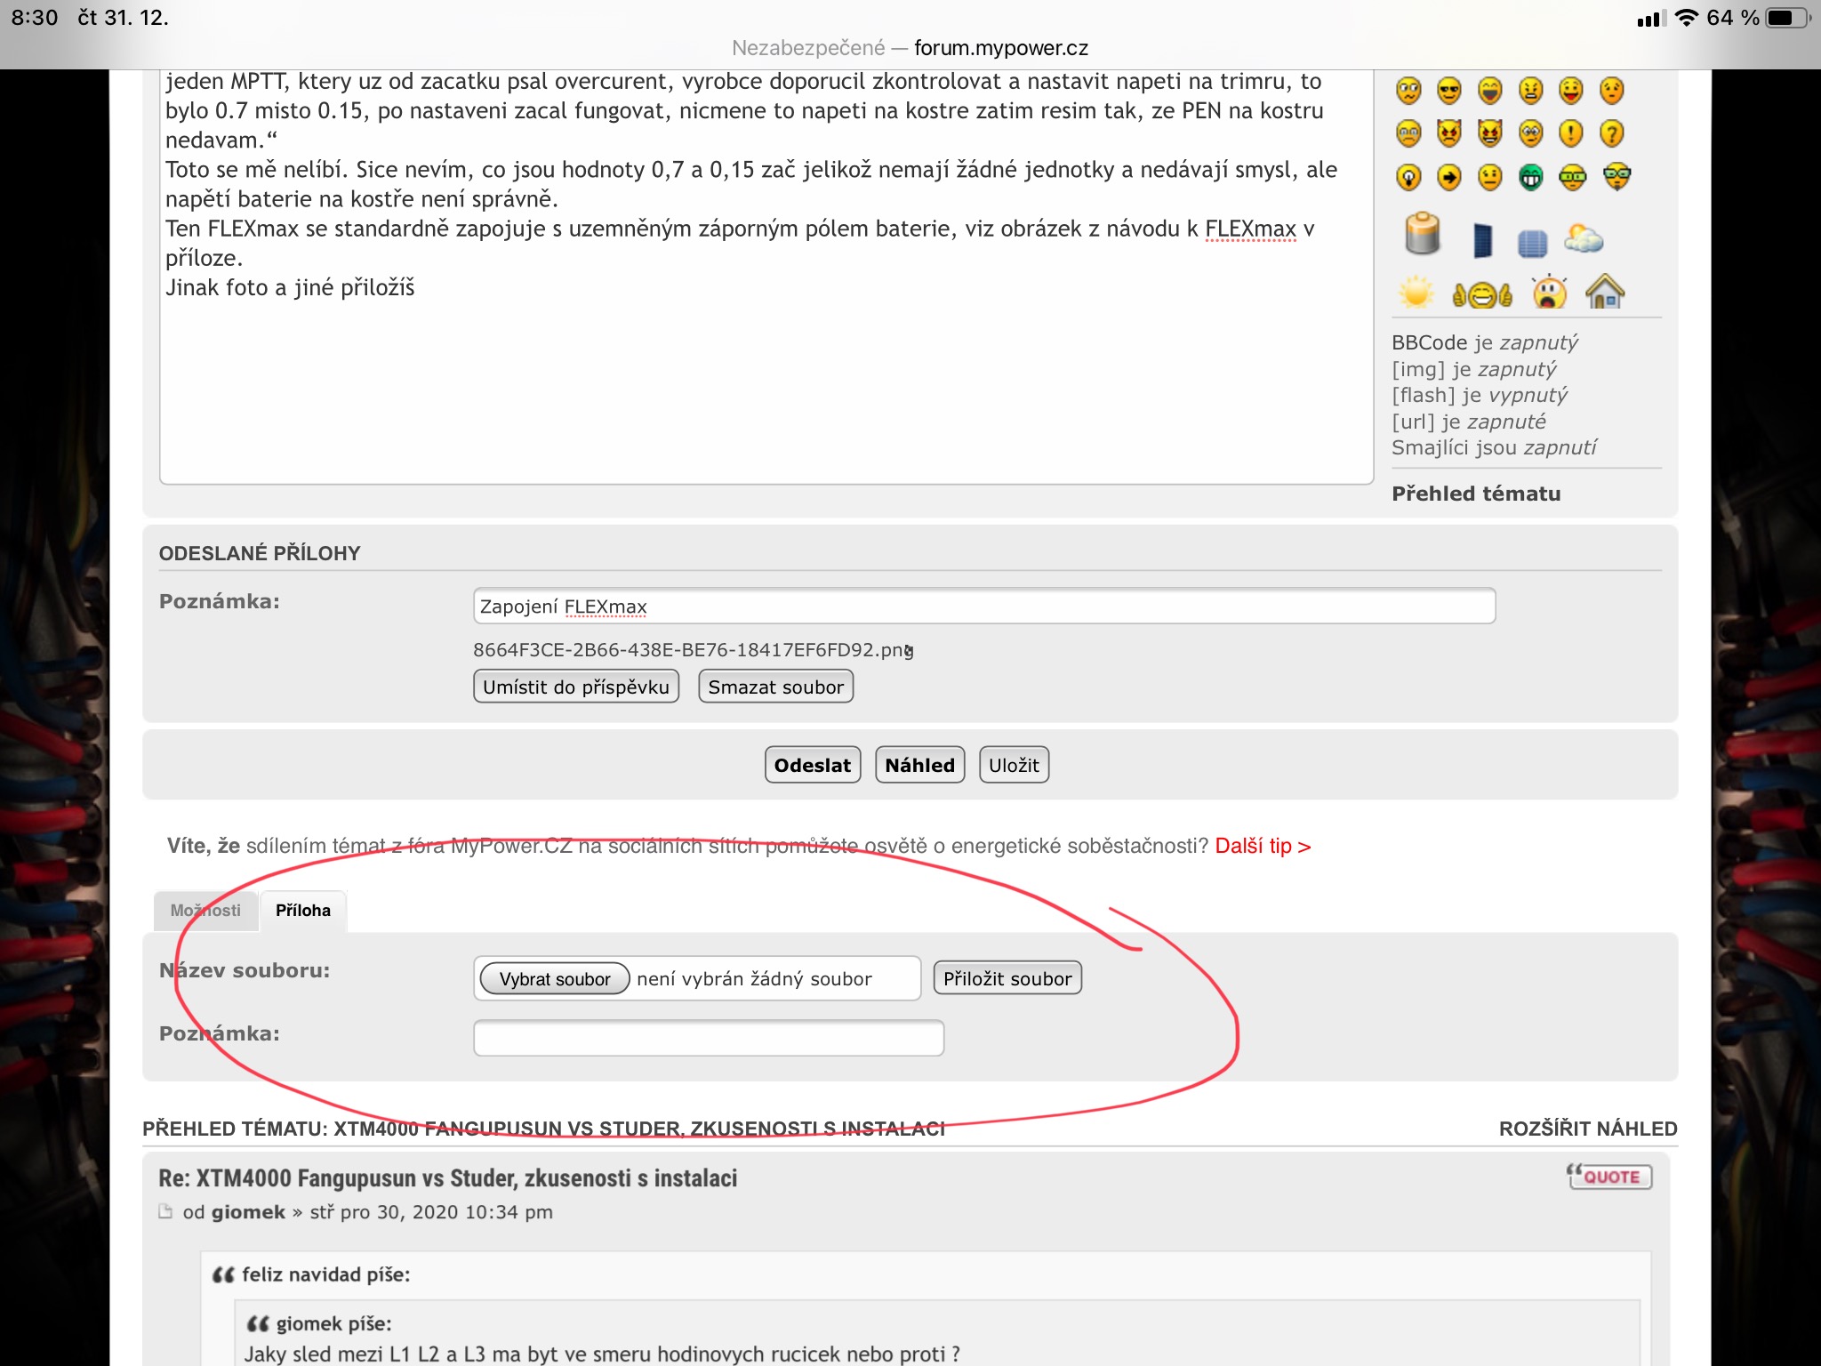Insert the arrow smiley icon
Image resolution: width=1821 pixels, height=1366 pixels.
[x=1449, y=178]
